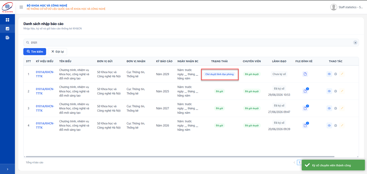Click the horizontal table scrollbar
Viewport: 367px width, 174px height.
point(180,157)
